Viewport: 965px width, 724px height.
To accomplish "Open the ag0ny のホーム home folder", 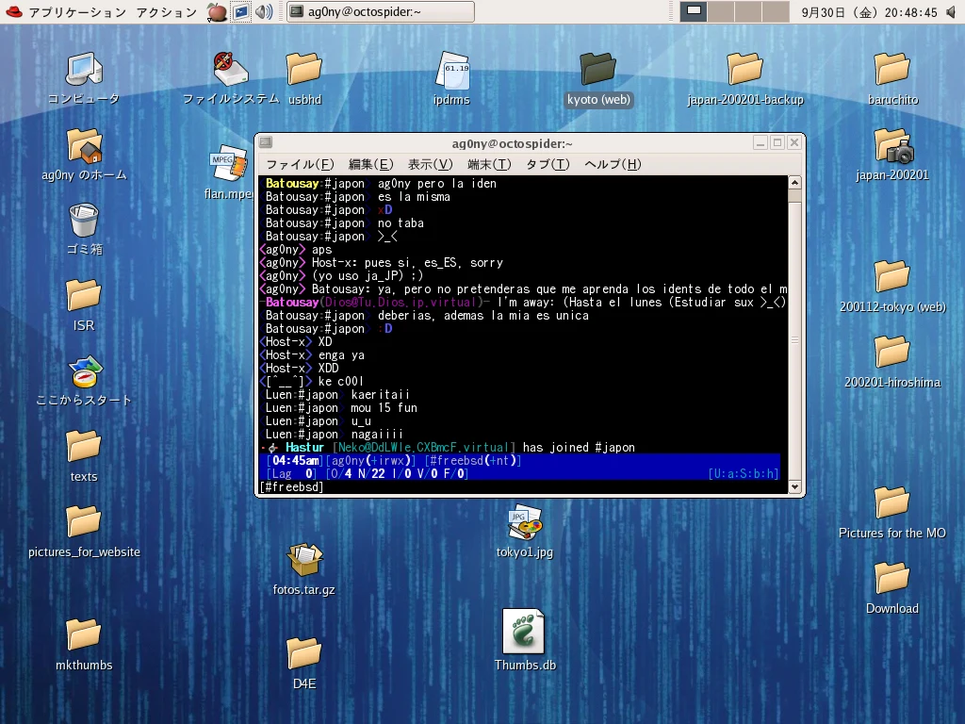I will click(x=83, y=146).
